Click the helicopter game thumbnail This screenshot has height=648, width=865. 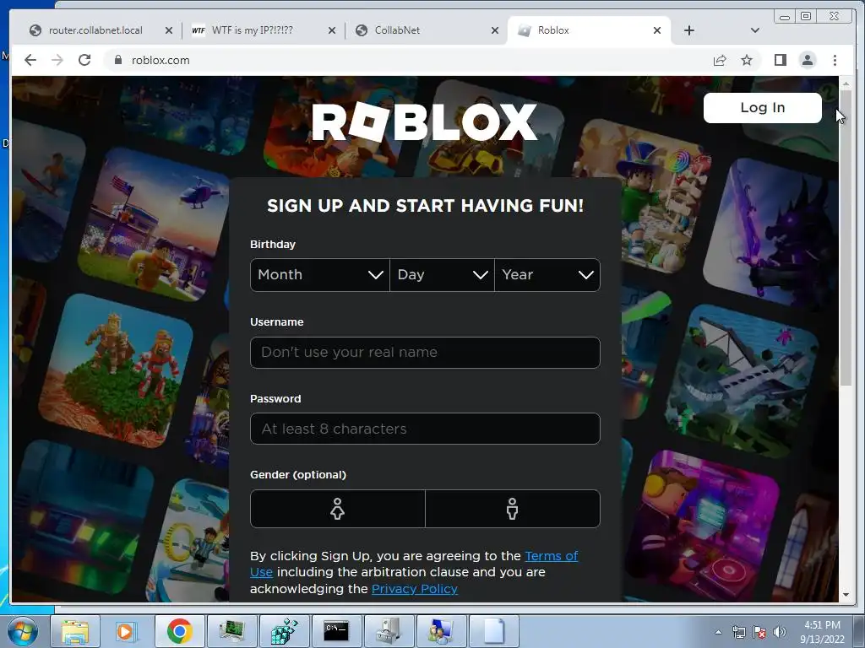pyautogui.click(x=154, y=224)
